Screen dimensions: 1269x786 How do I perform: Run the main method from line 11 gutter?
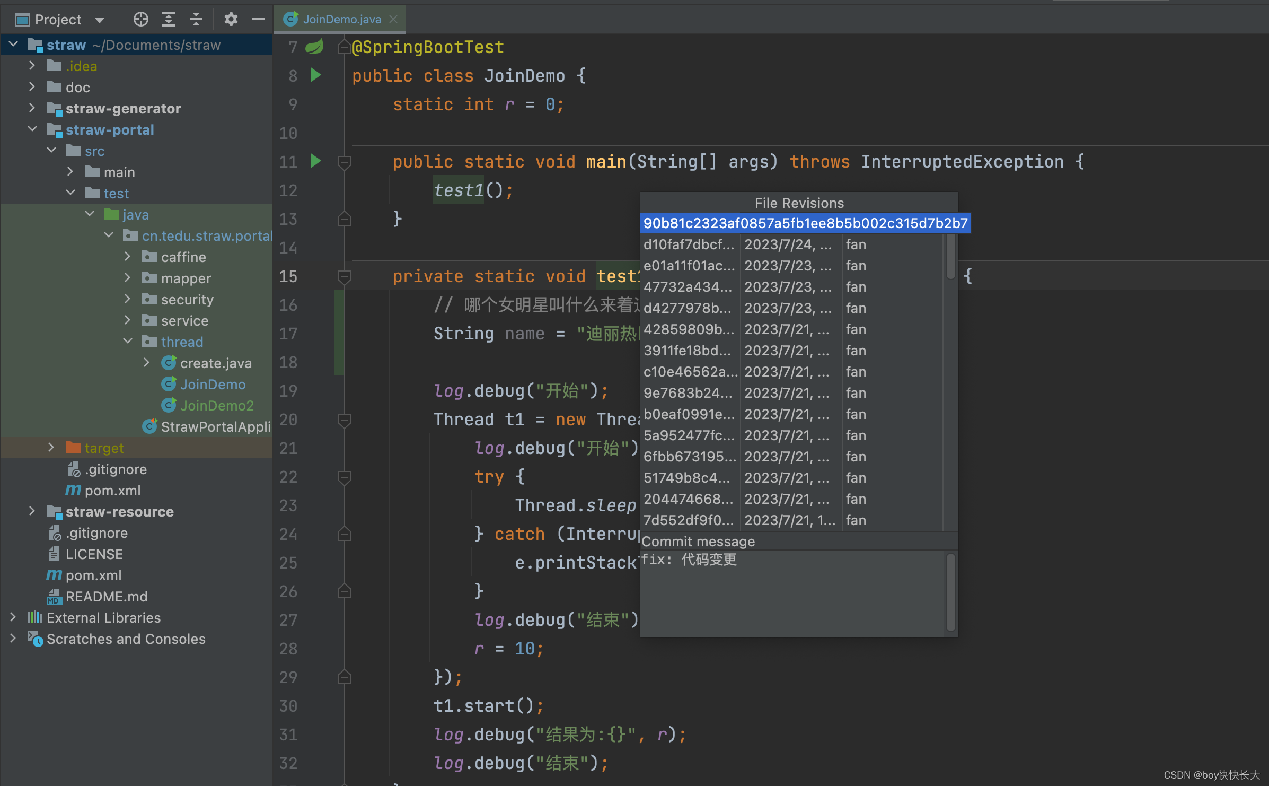click(x=315, y=161)
